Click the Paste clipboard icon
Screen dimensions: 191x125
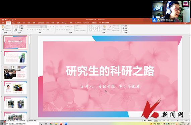pyautogui.click(x=3, y=27)
